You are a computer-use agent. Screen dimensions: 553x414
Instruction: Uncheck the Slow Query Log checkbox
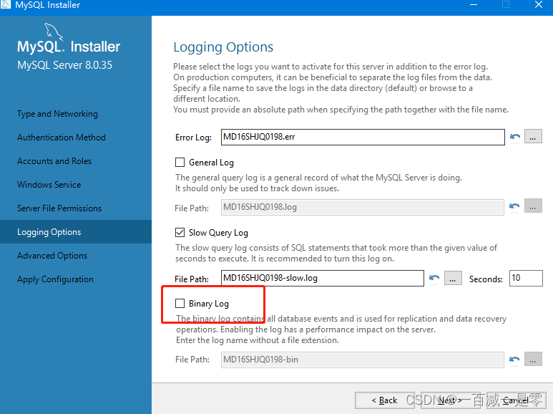click(x=180, y=233)
